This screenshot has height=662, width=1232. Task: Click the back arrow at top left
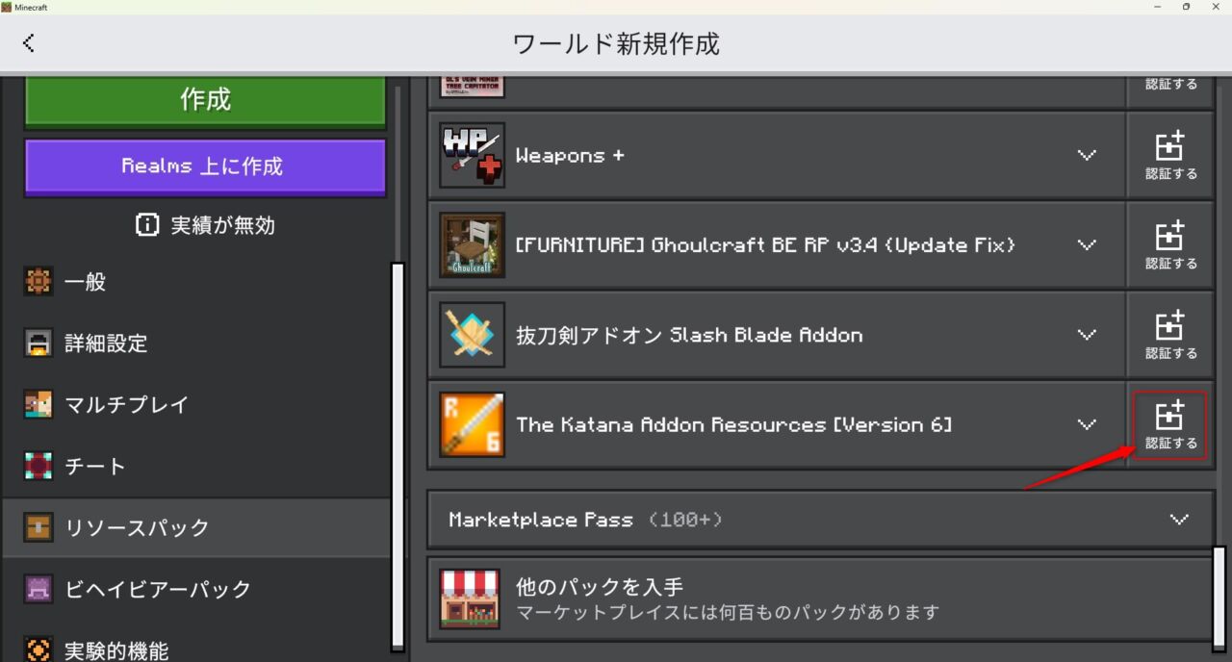tap(29, 42)
